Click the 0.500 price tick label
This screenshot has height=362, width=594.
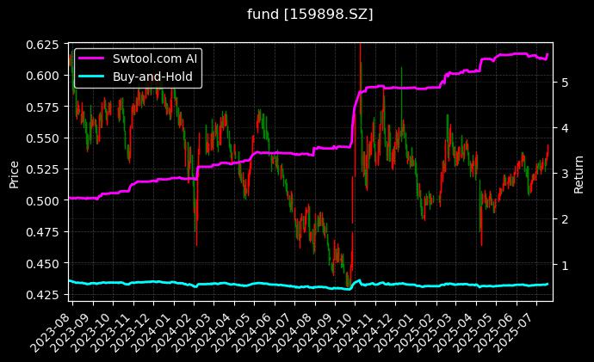pyautogui.click(x=43, y=201)
